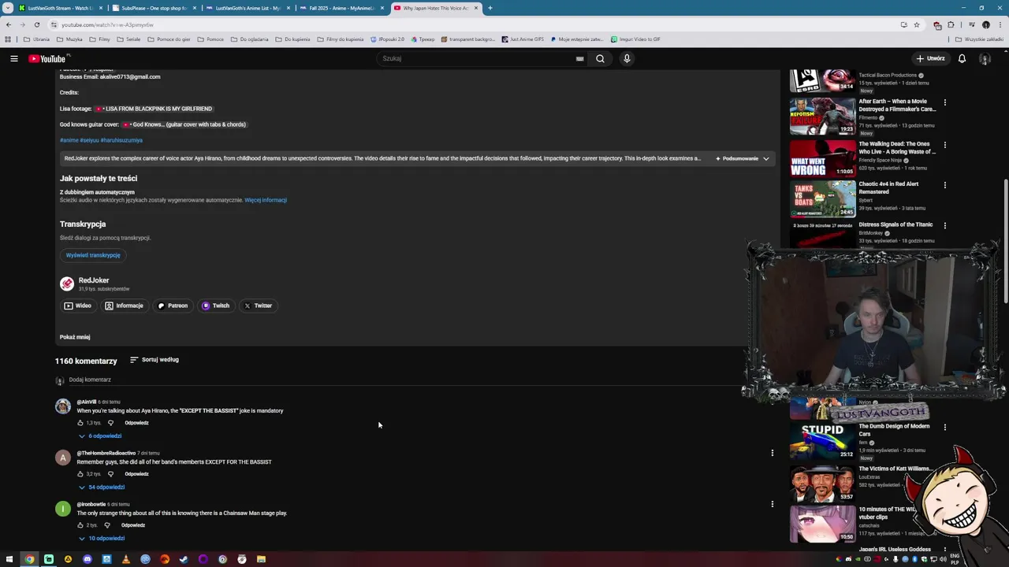Open the tab search dropdown arrow
Screen dimensions: 1009x567
click(x=8, y=8)
